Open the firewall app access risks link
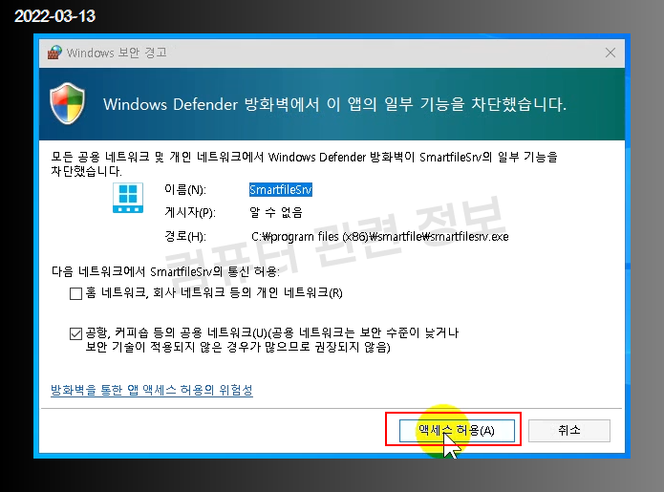This screenshot has height=492, width=664. [x=152, y=390]
